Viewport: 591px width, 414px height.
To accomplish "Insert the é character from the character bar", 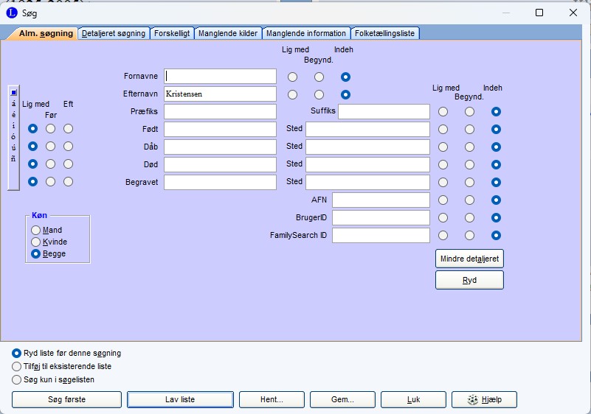I will tap(13, 115).
